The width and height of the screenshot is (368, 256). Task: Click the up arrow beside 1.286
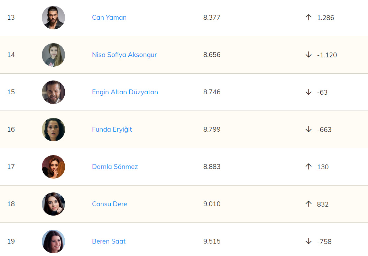click(x=309, y=17)
